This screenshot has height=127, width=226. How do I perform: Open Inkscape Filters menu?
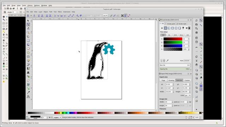[60, 12]
